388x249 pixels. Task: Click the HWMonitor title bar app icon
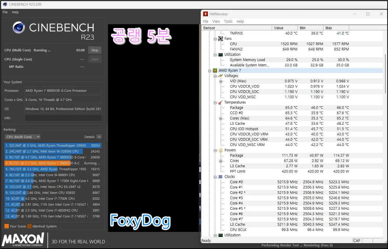click(x=206, y=14)
